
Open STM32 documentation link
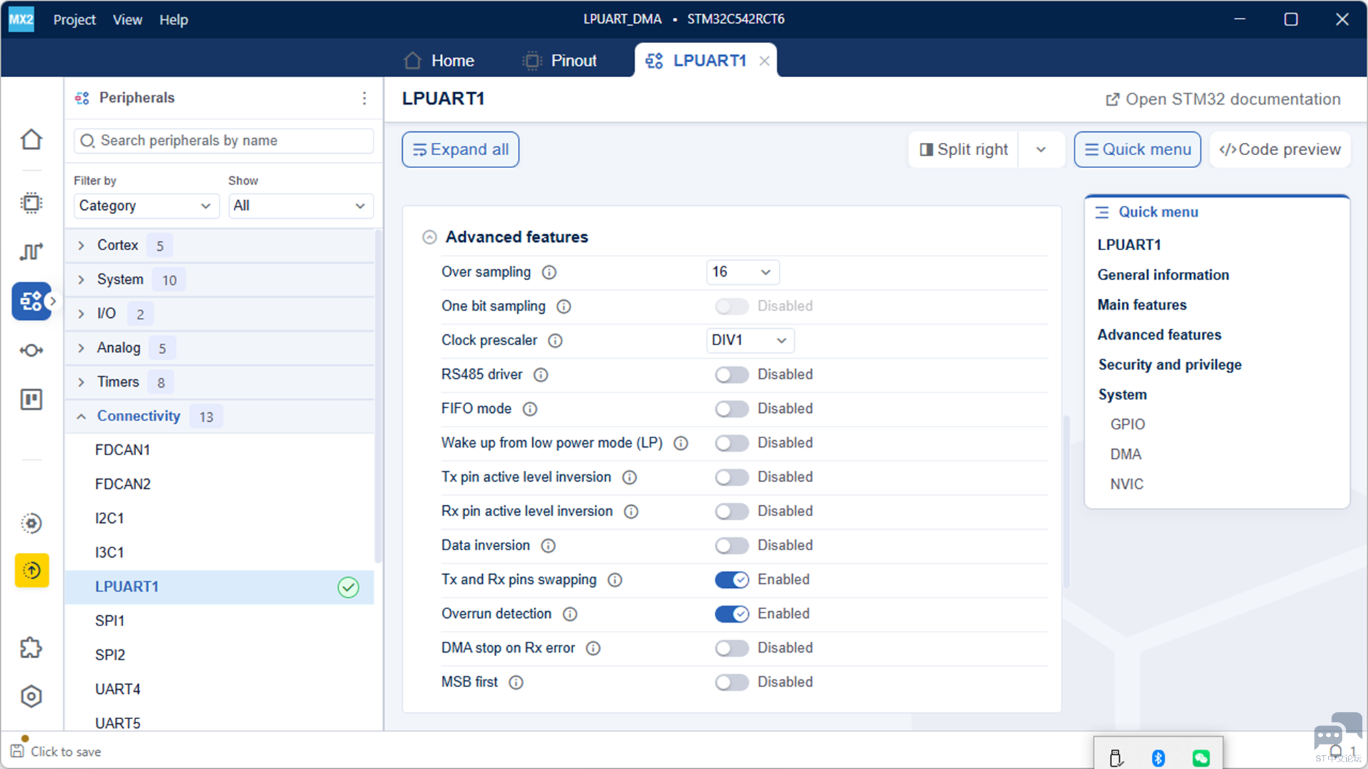(x=1223, y=100)
